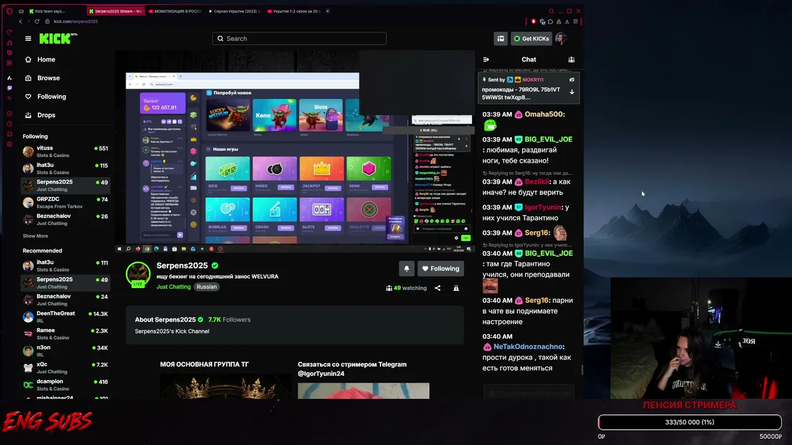Click the 7.7K Followers count text

click(229, 320)
